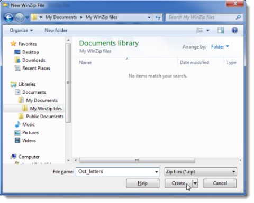
Task: Click the Forward navigation arrow
Action: click(x=20, y=17)
